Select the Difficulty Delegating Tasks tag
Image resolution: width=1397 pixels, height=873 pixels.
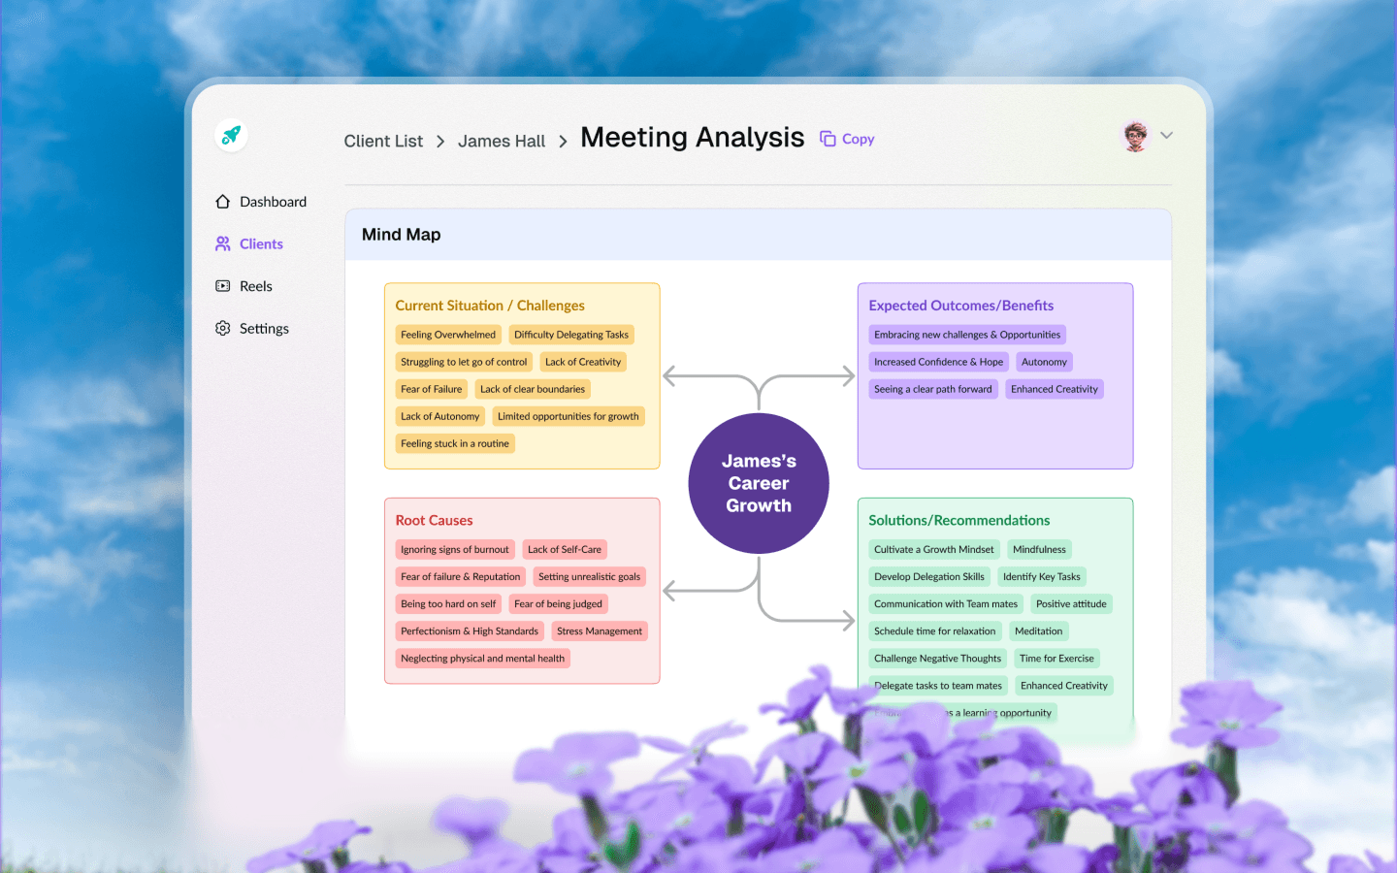point(571,335)
